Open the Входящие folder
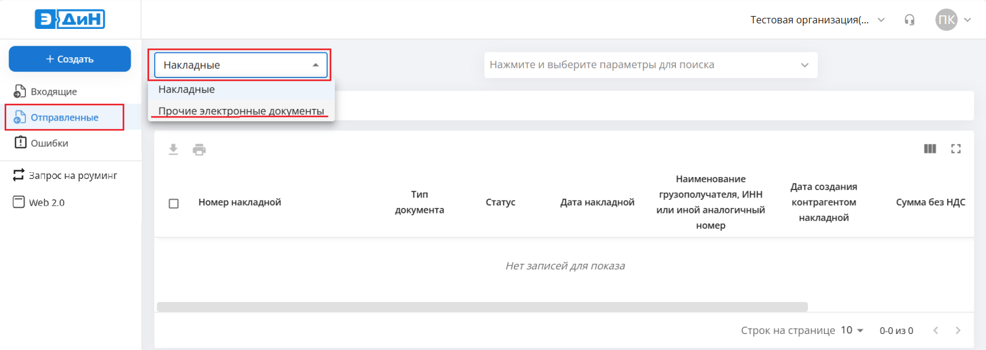 [x=54, y=92]
